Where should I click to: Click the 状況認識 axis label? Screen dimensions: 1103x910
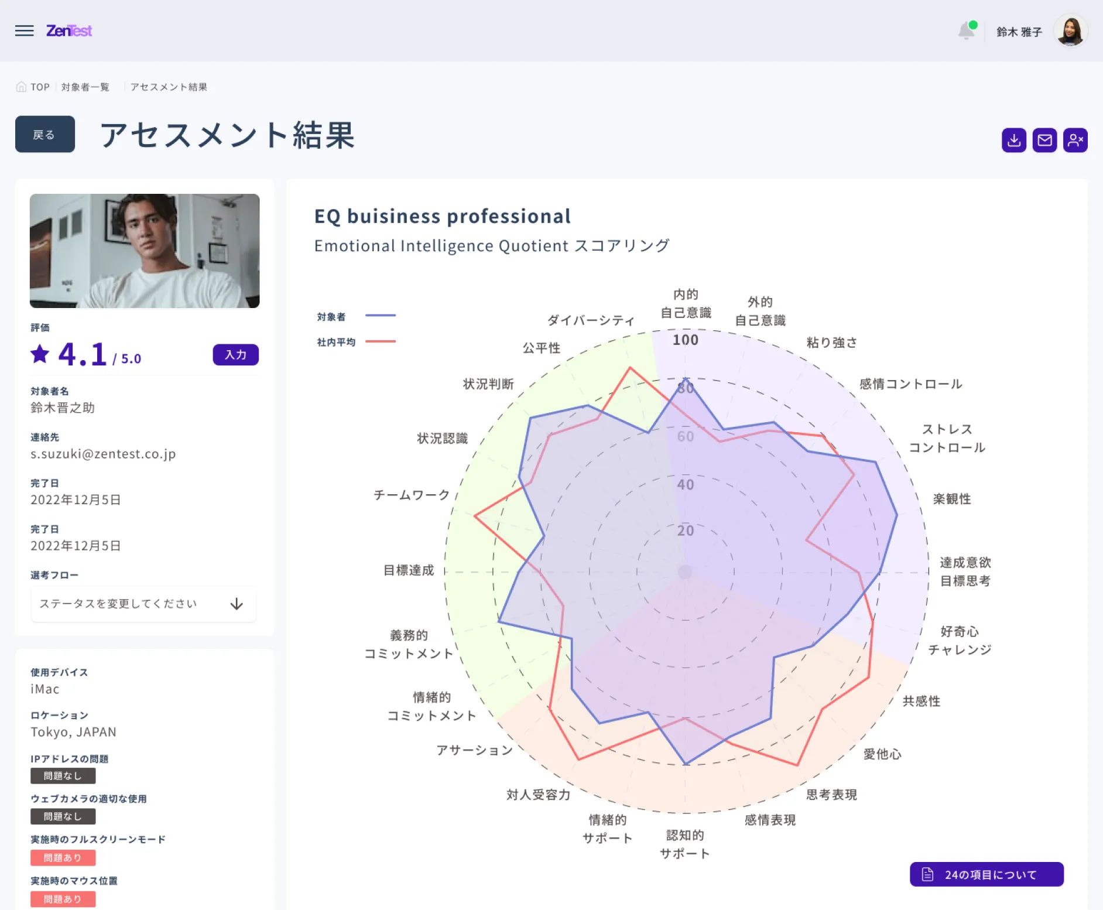pos(442,439)
